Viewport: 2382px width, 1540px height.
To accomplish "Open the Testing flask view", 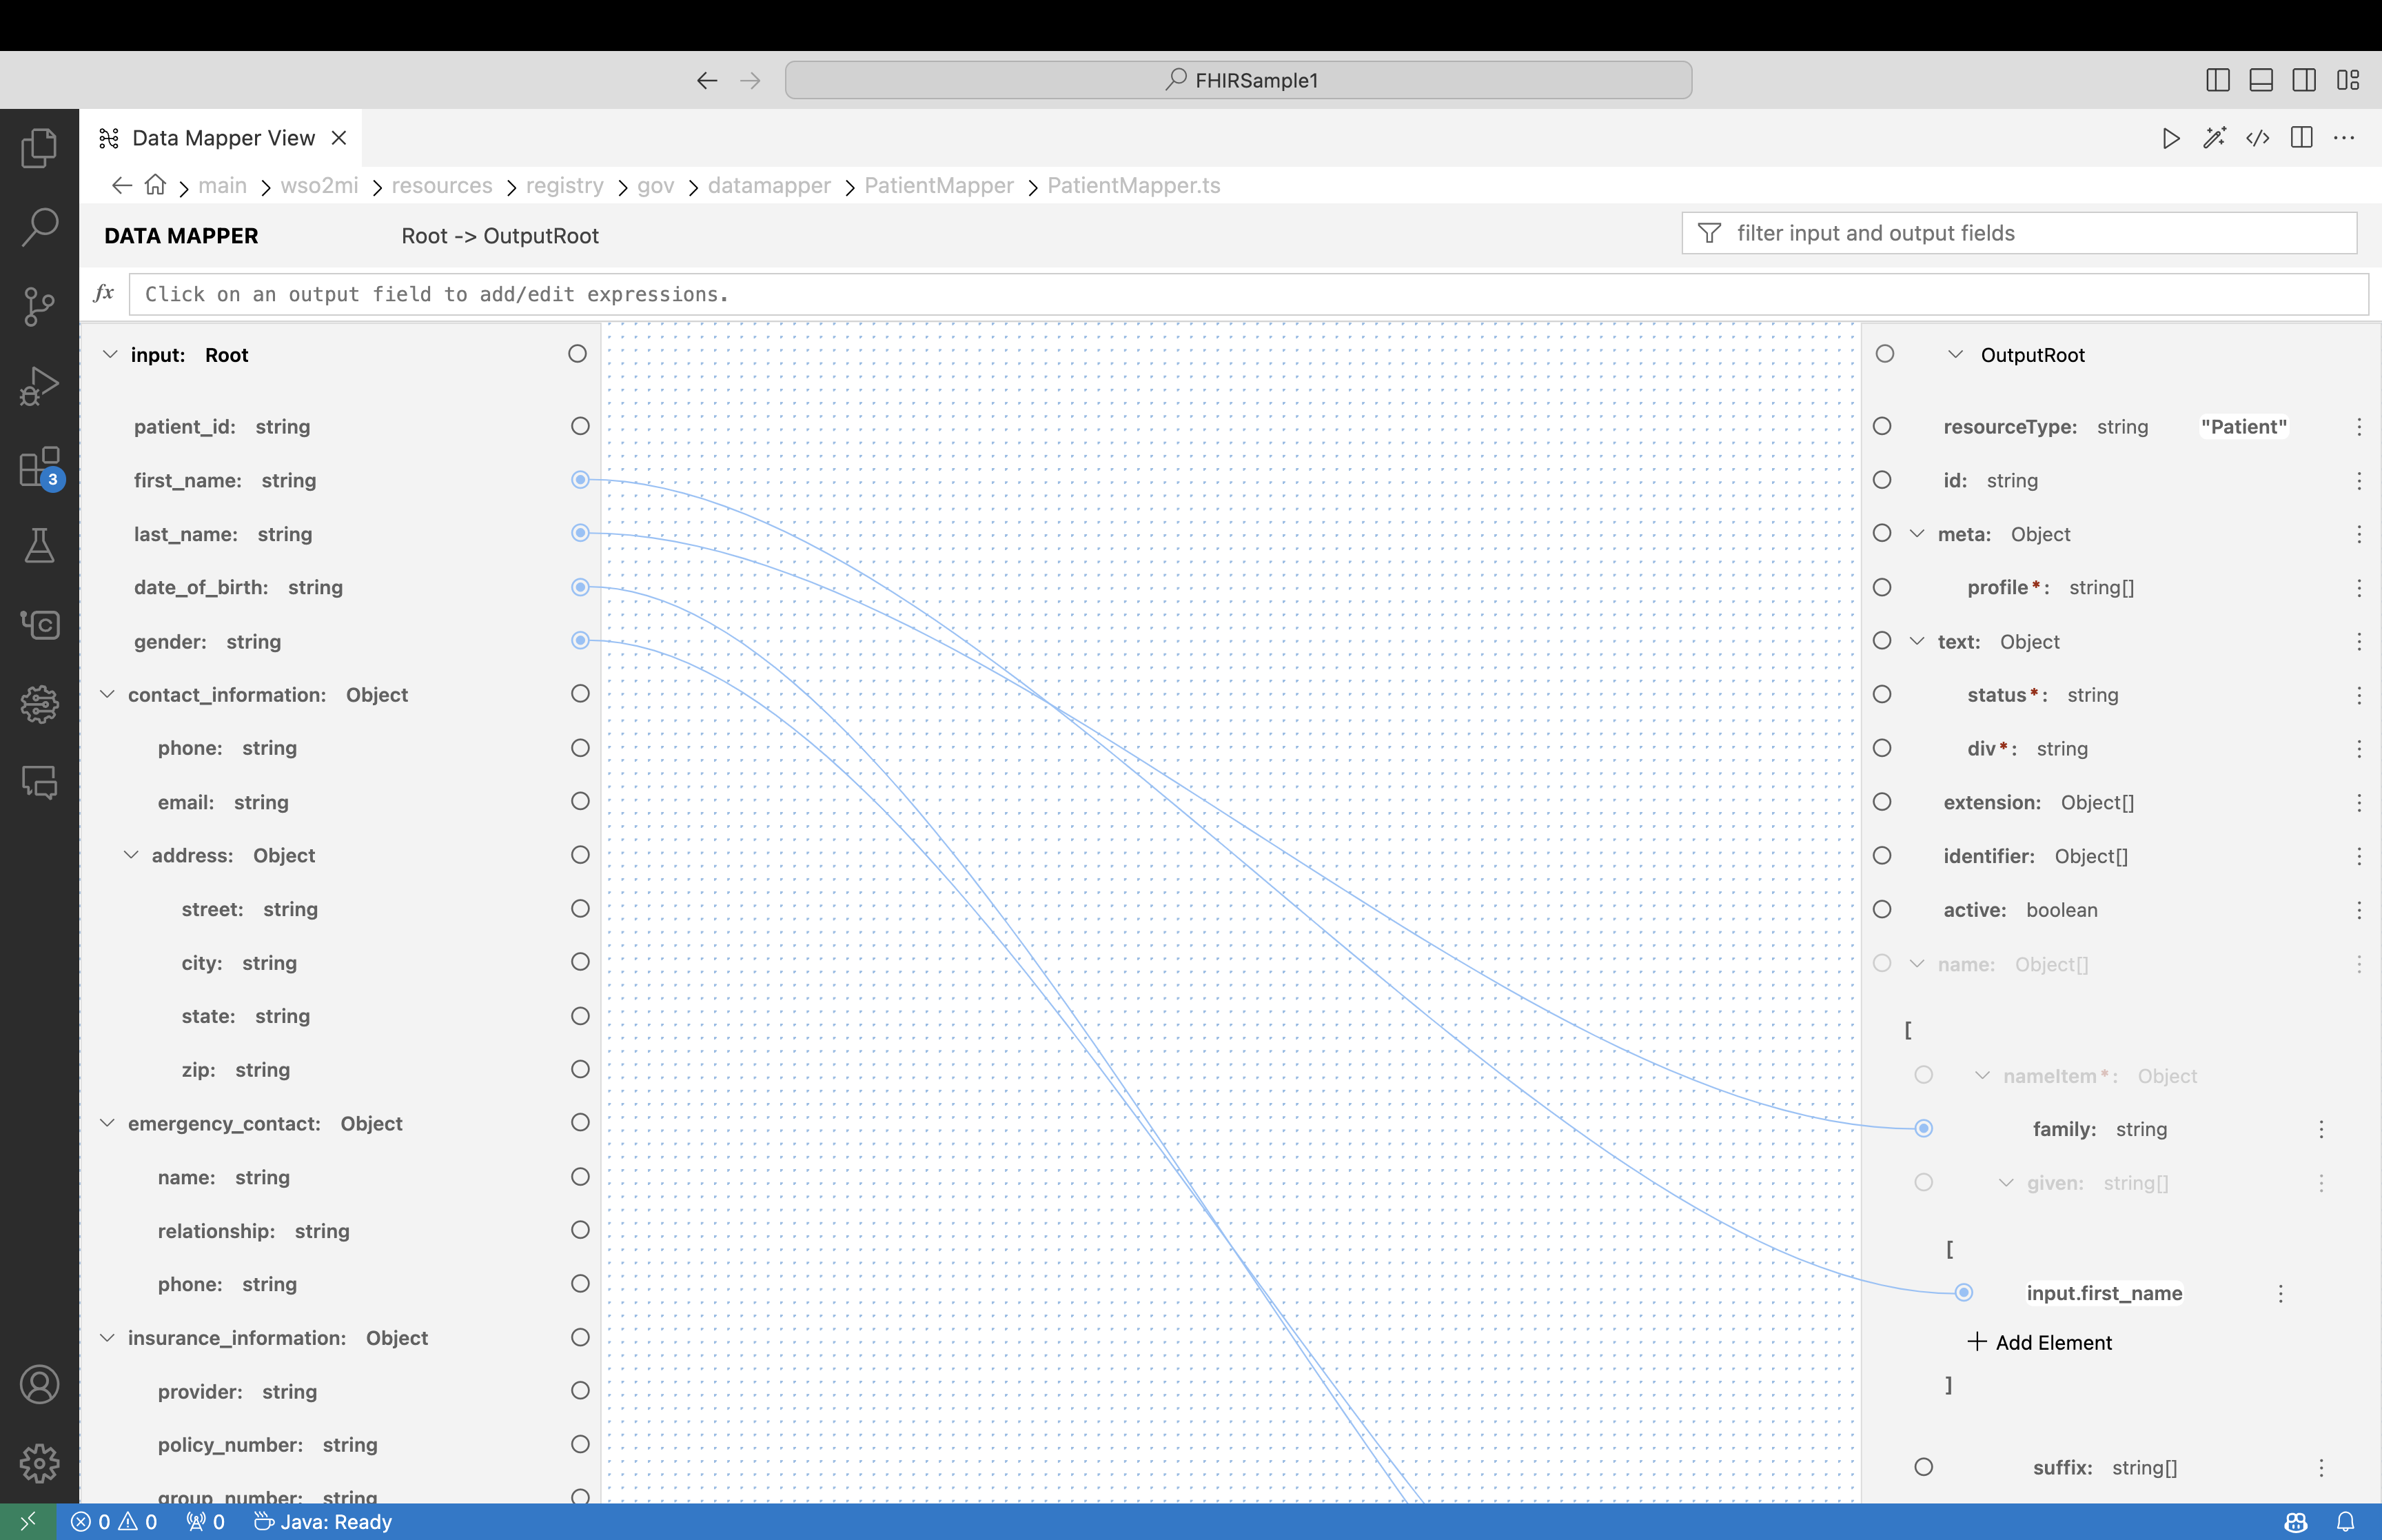I will [39, 545].
